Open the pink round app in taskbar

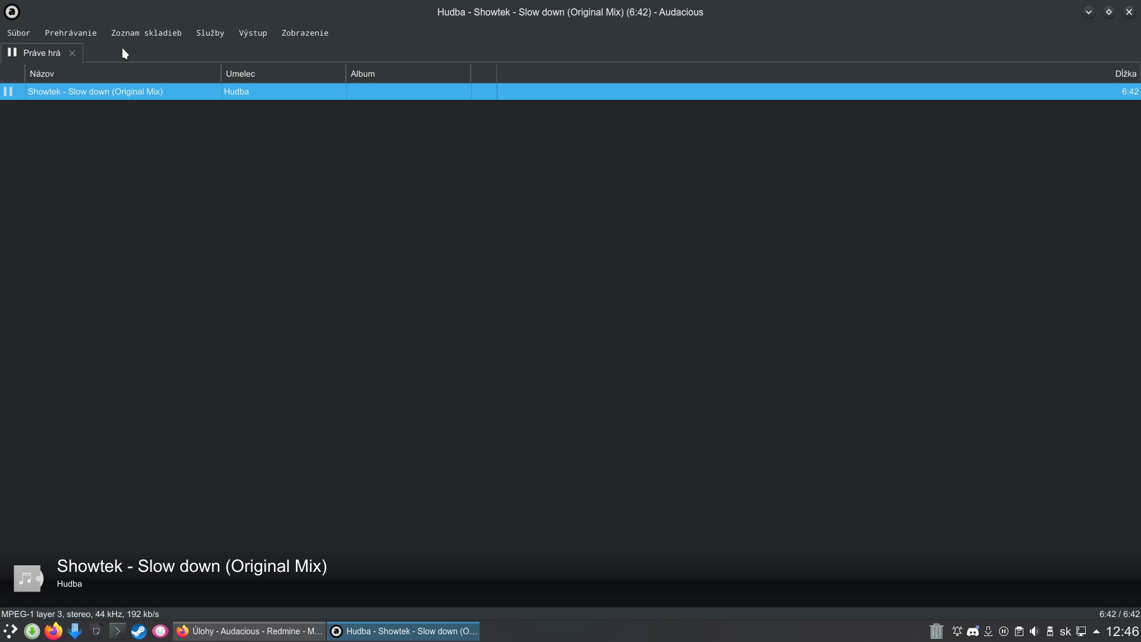click(x=160, y=631)
